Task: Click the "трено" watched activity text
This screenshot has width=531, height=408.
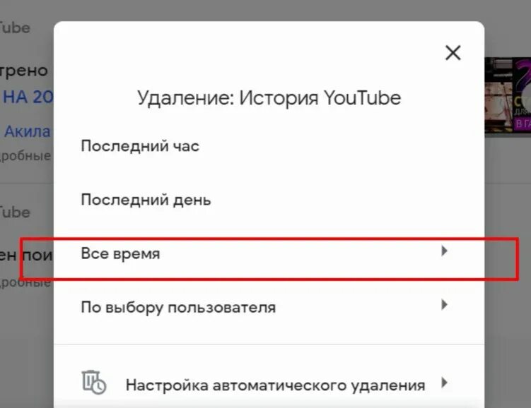Action: [x=24, y=71]
